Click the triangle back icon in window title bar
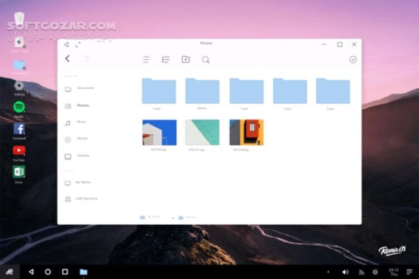The width and height of the screenshot is (419, 279). click(x=66, y=45)
